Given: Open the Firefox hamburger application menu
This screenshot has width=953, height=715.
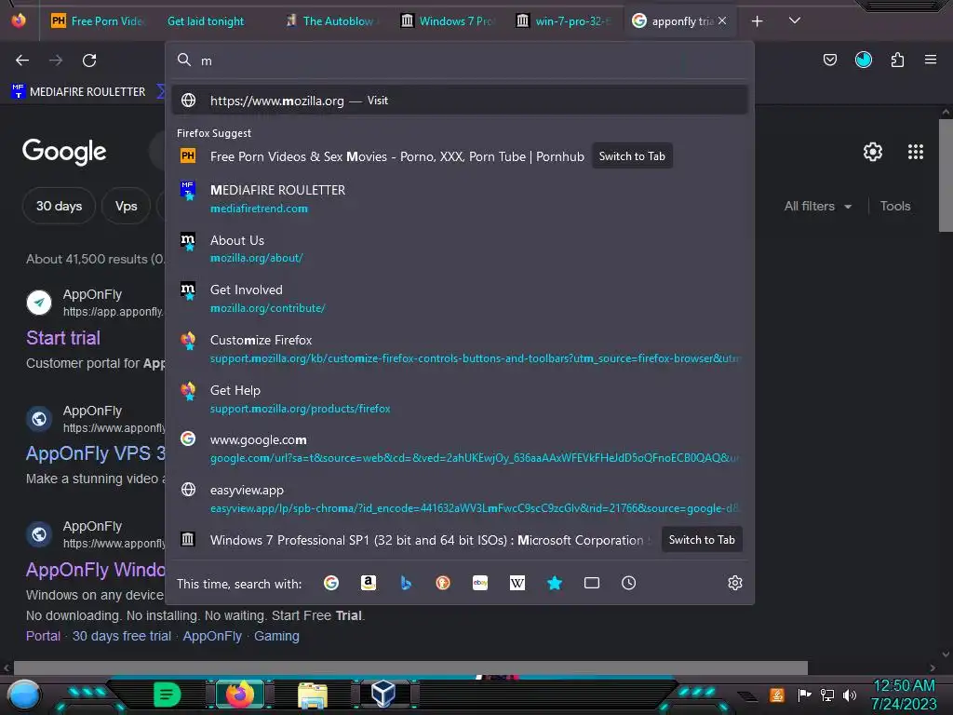Looking at the screenshot, I should [931, 60].
